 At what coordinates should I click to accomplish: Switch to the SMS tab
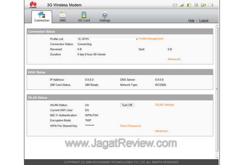pyautogui.click(x=63, y=17)
